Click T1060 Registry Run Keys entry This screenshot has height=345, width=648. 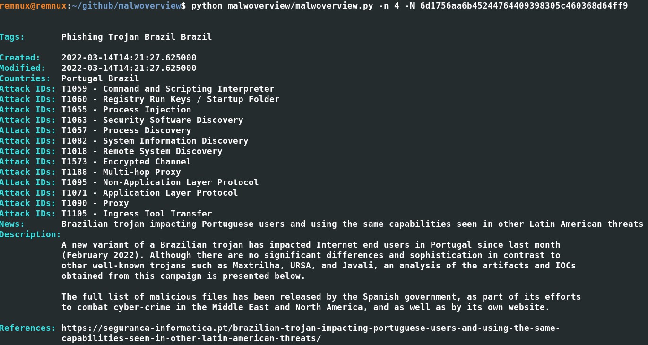170,99
